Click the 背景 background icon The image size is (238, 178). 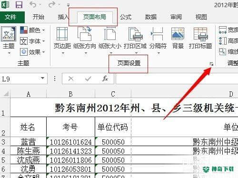(x=178, y=38)
